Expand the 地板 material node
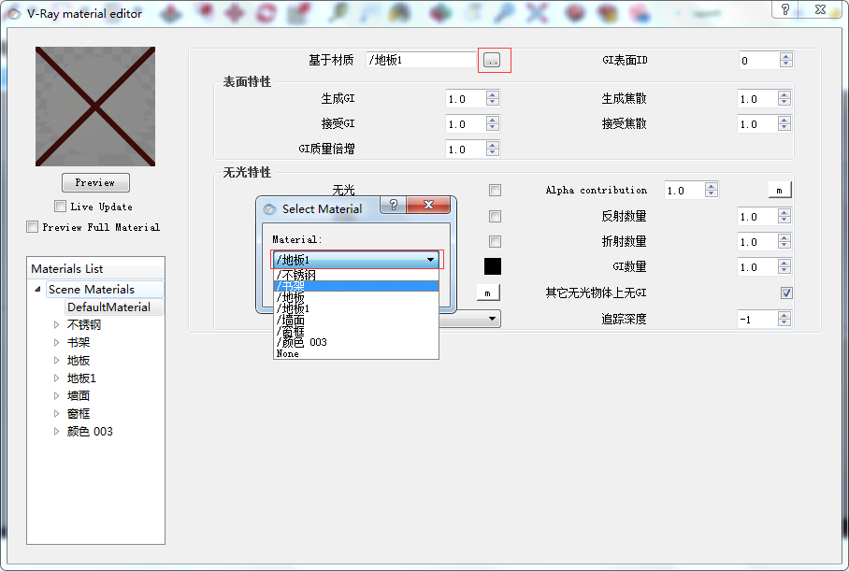849x571 pixels. pyautogui.click(x=56, y=361)
